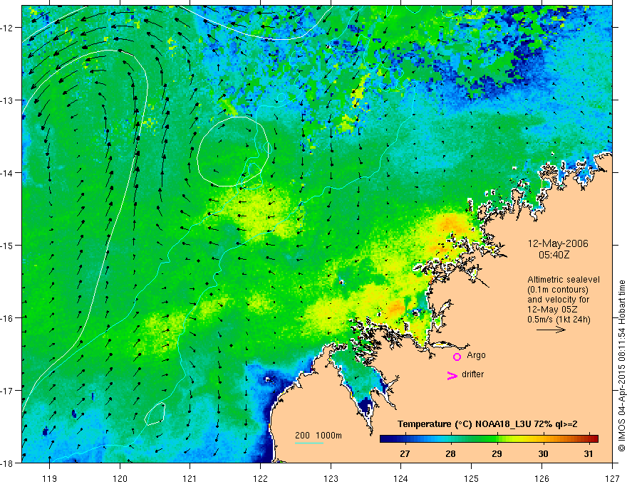Click longitude axis label 121
The image size is (627, 484).
click(x=190, y=478)
